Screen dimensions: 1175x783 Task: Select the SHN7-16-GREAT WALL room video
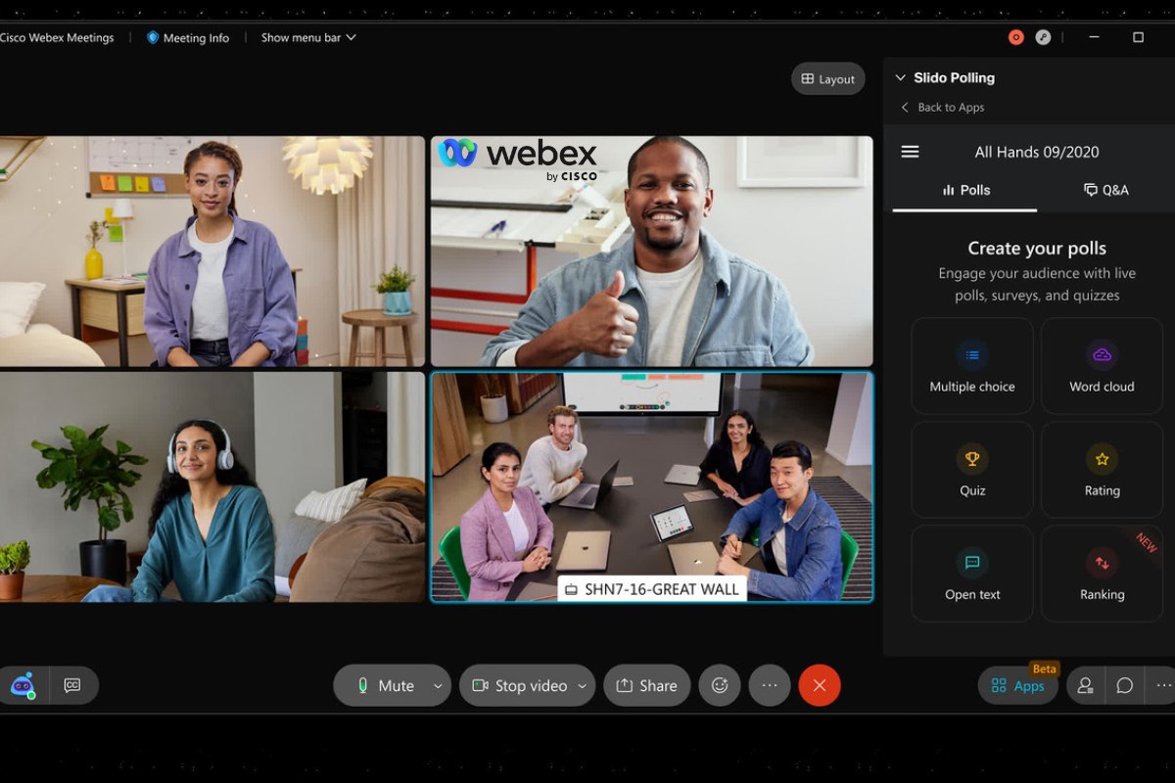coord(652,486)
